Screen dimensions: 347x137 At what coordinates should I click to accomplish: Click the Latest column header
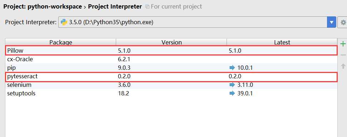tap(282, 42)
